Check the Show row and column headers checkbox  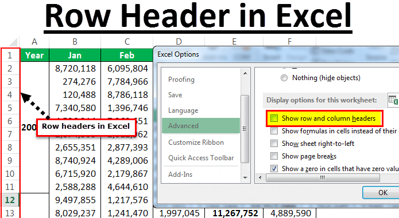click(274, 118)
